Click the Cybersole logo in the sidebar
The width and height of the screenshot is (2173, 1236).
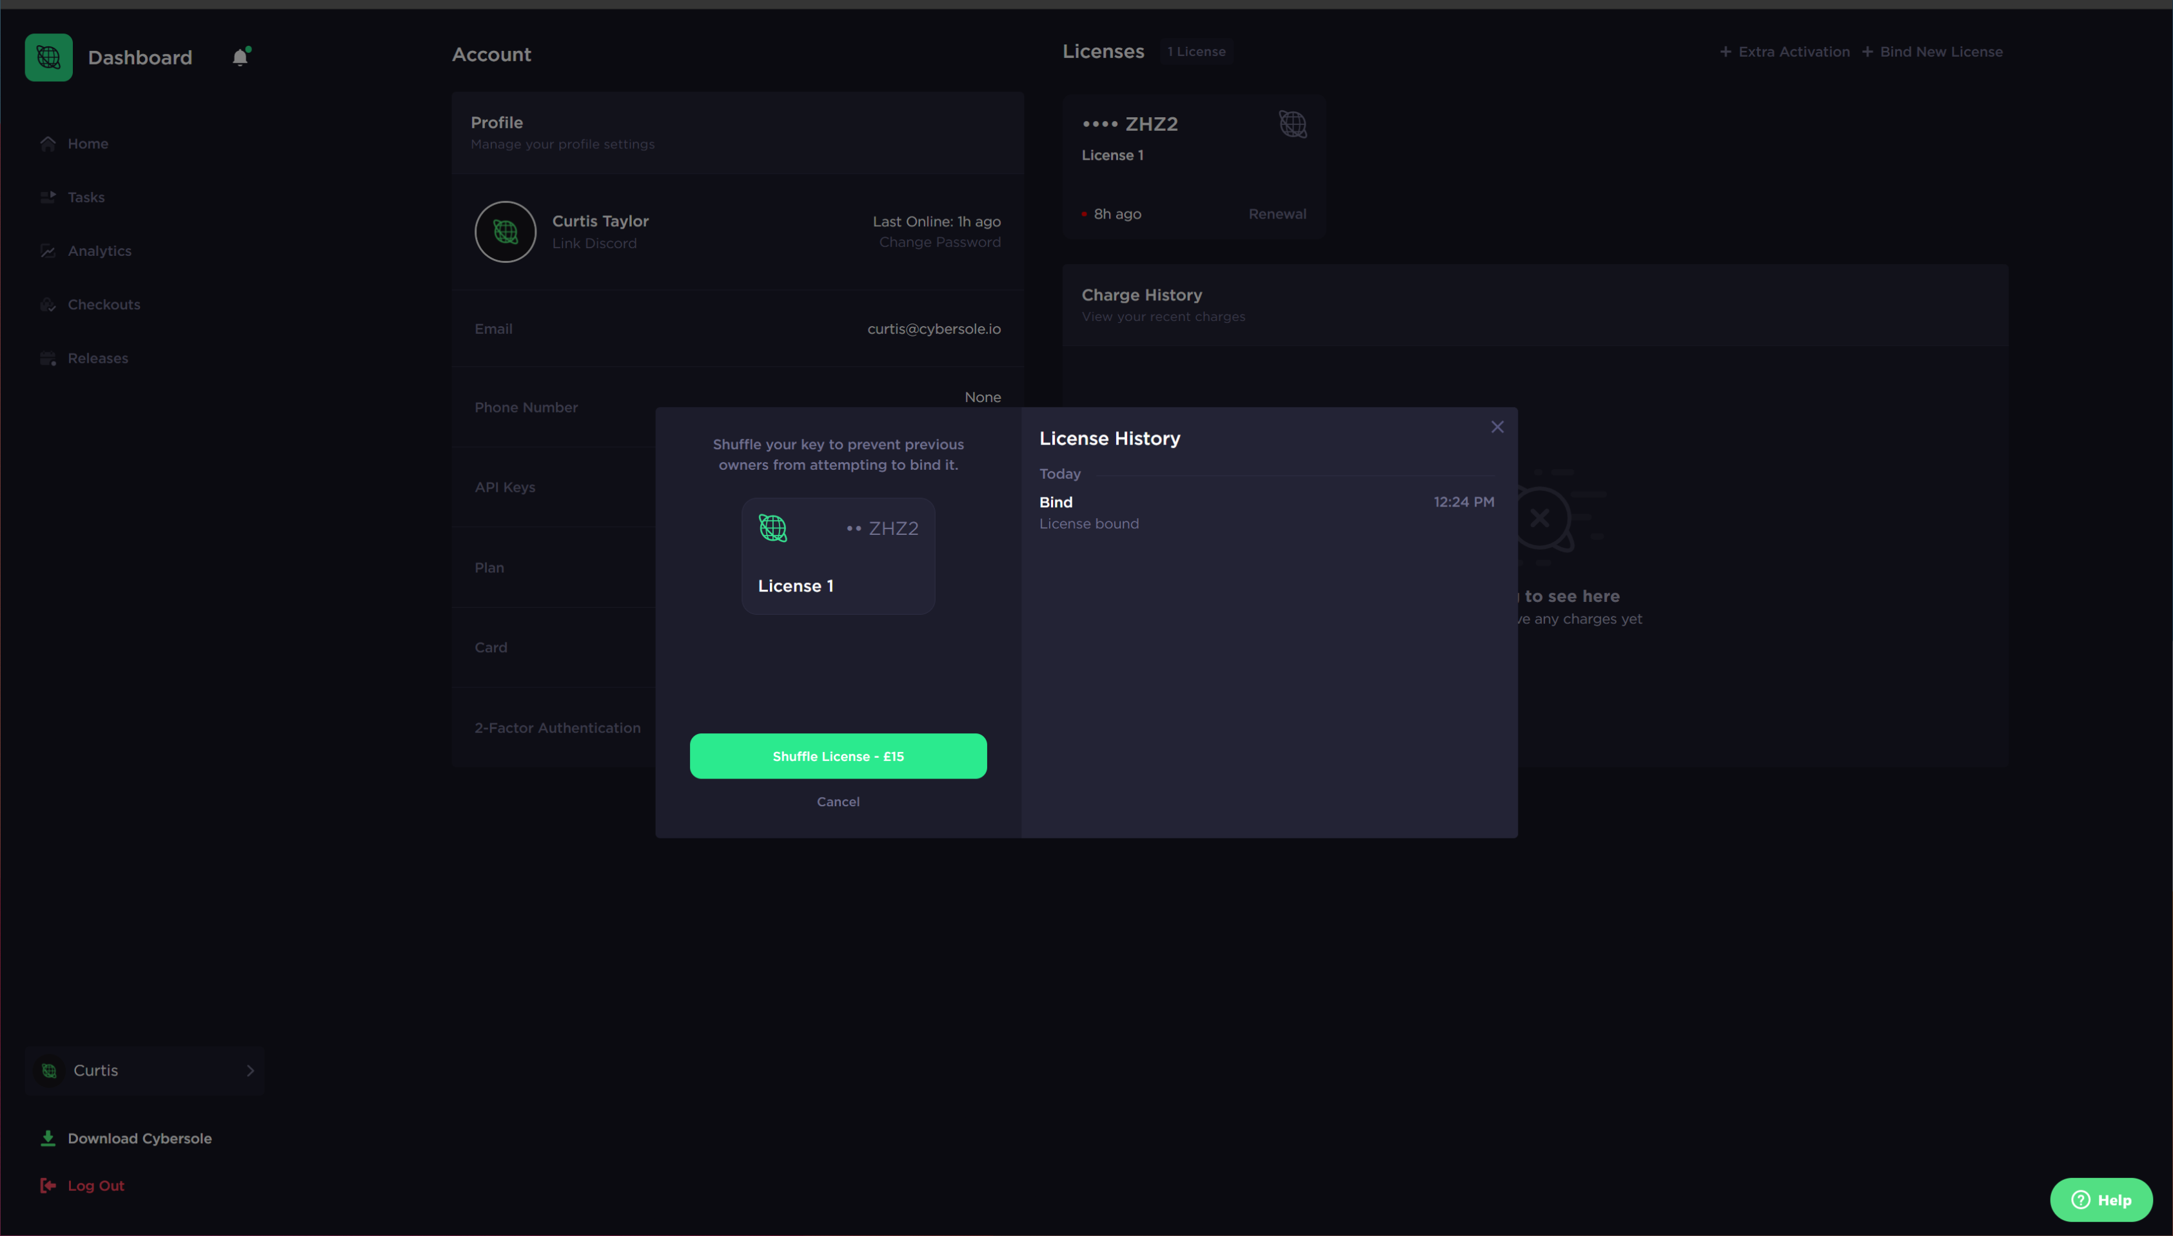pyautogui.click(x=48, y=57)
